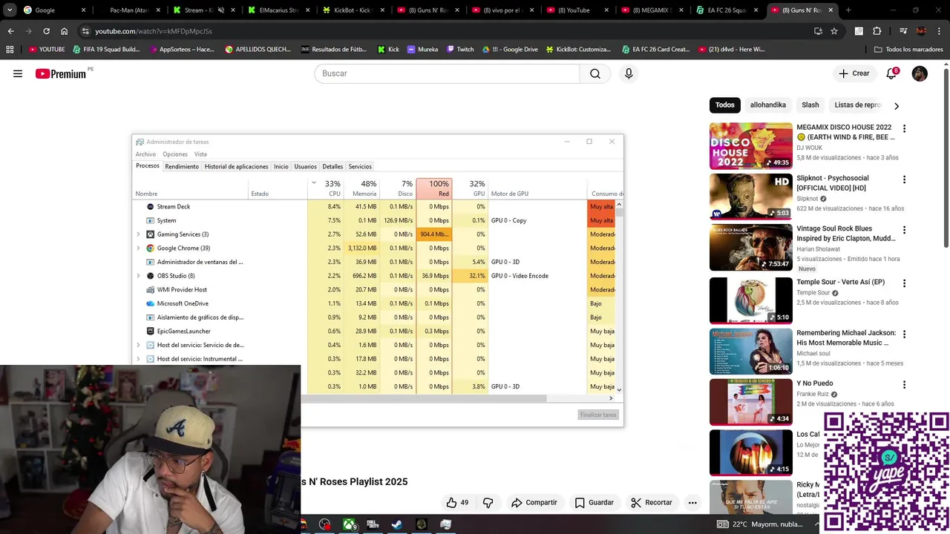Expand Google Chrome (39) process group
This screenshot has height=534, width=950.
click(138, 248)
